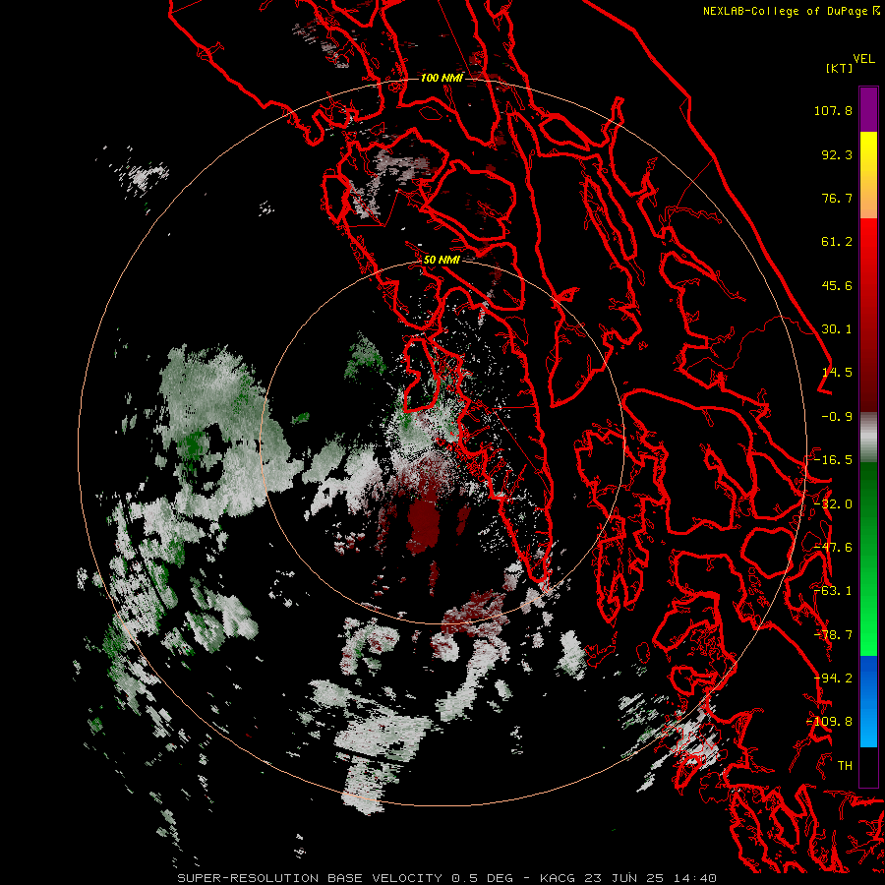Click the -32.0 velocity scale value
Screen dimensions: 885x885
pyautogui.click(x=833, y=504)
